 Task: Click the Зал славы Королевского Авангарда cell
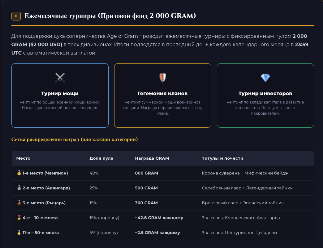pyautogui.click(x=241, y=218)
